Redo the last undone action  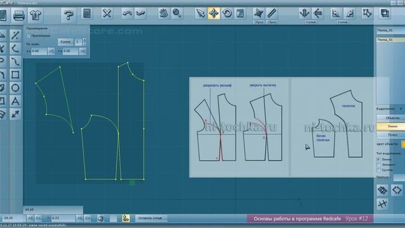click(140, 13)
